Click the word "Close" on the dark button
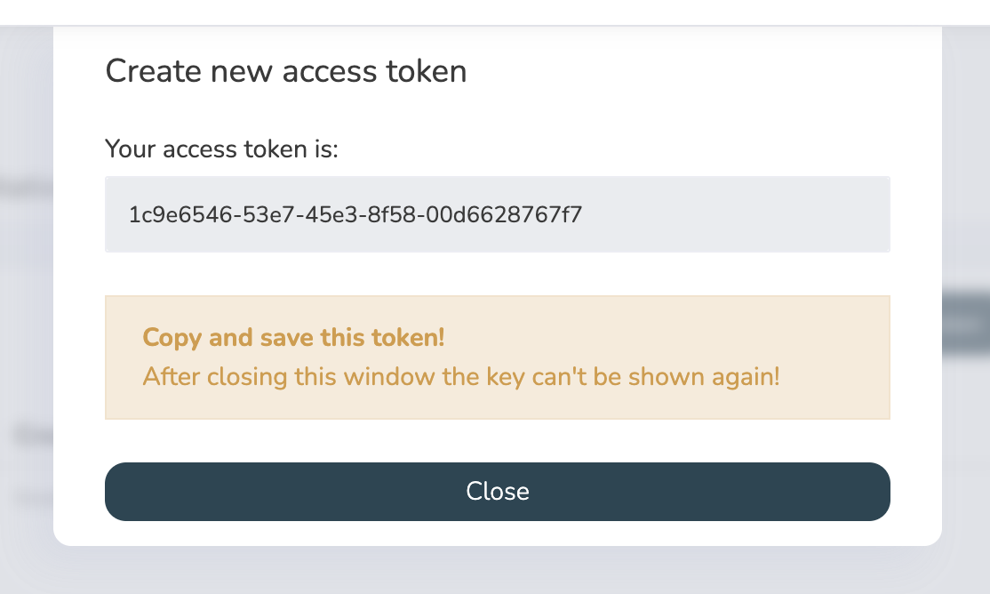Viewport: 990px width, 594px height. click(x=497, y=492)
